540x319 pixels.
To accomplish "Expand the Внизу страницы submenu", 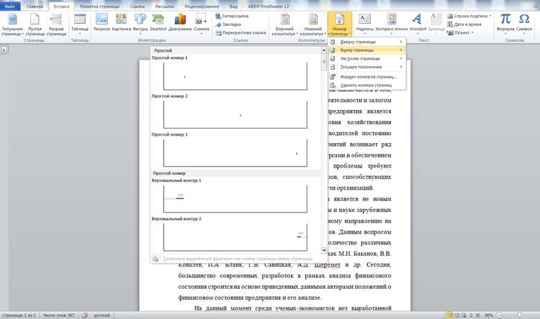I will (x=366, y=50).
